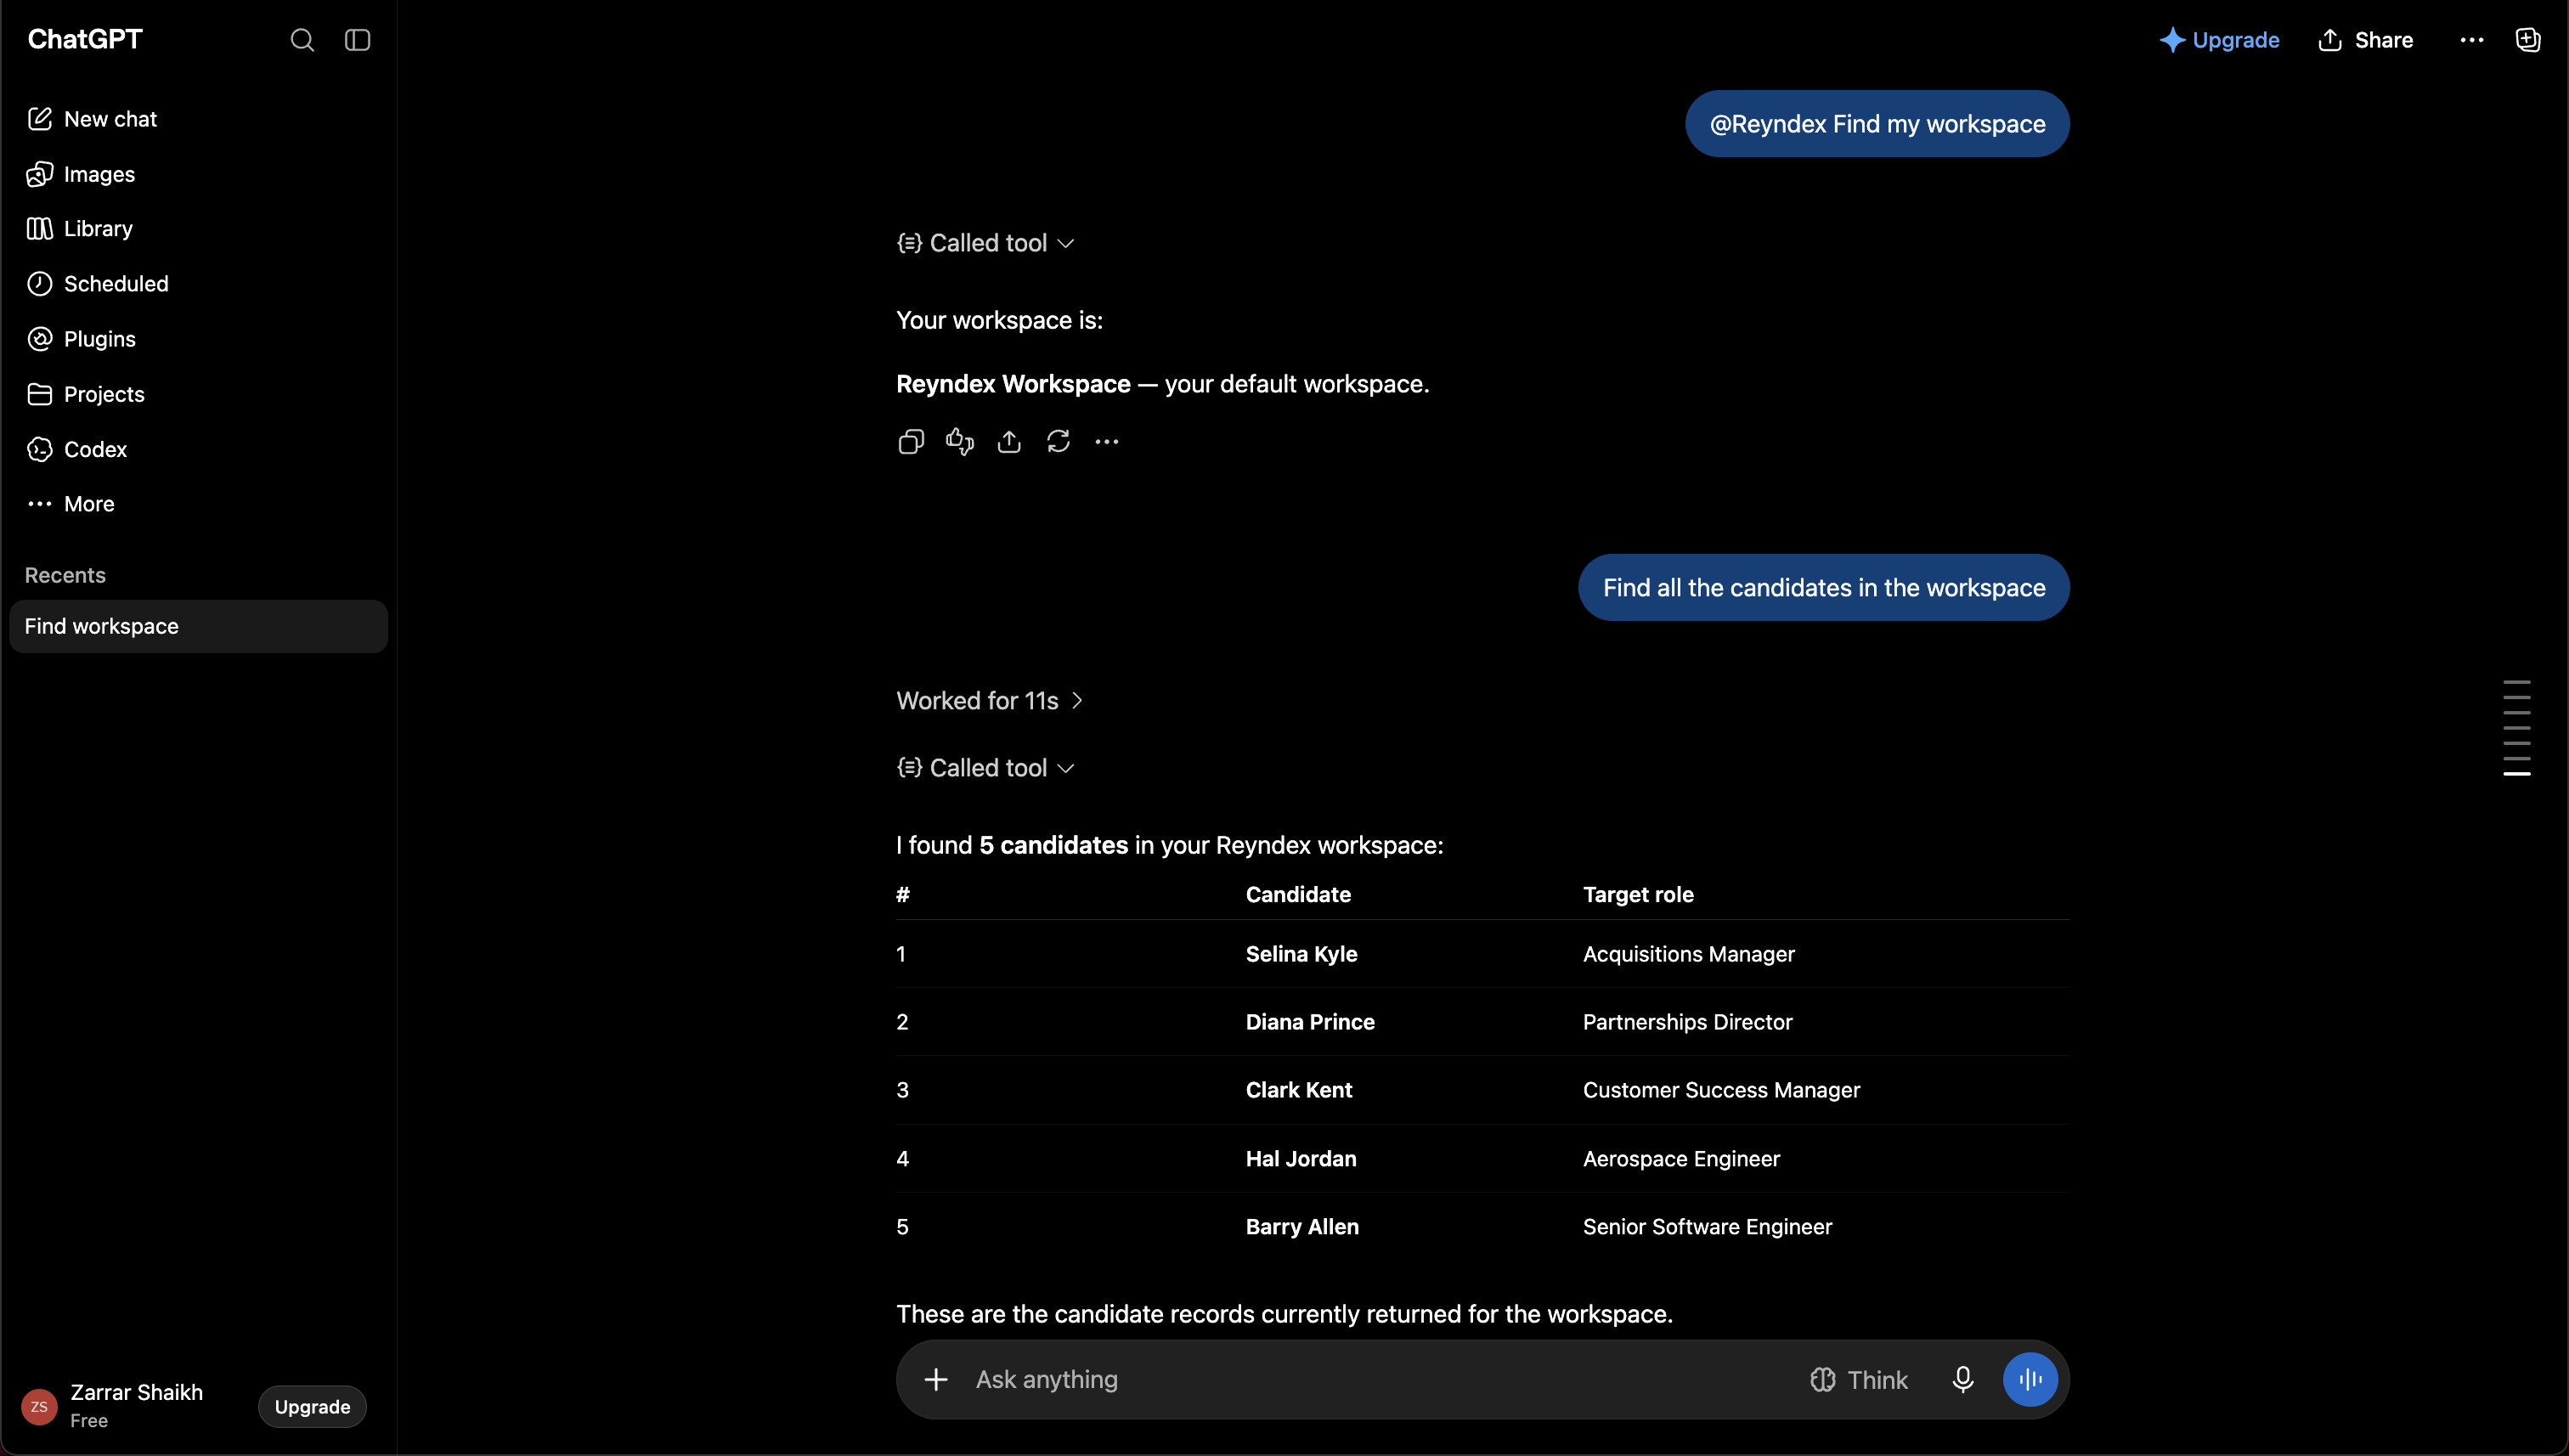Expand the second Called tool dropdown
Viewport: 2569px width, 1456px height.
[985, 768]
